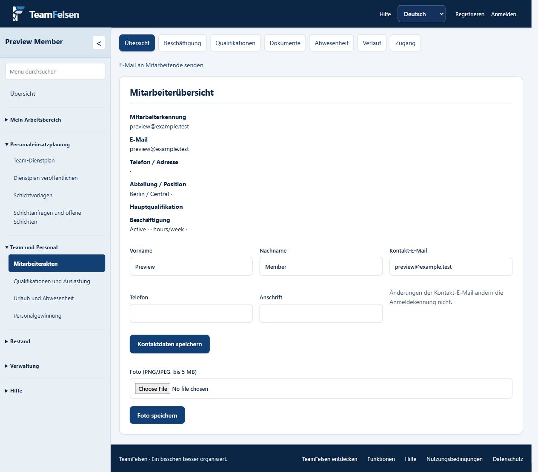Click the Anmelden link
The width and height of the screenshot is (538, 472).
click(x=504, y=14)
